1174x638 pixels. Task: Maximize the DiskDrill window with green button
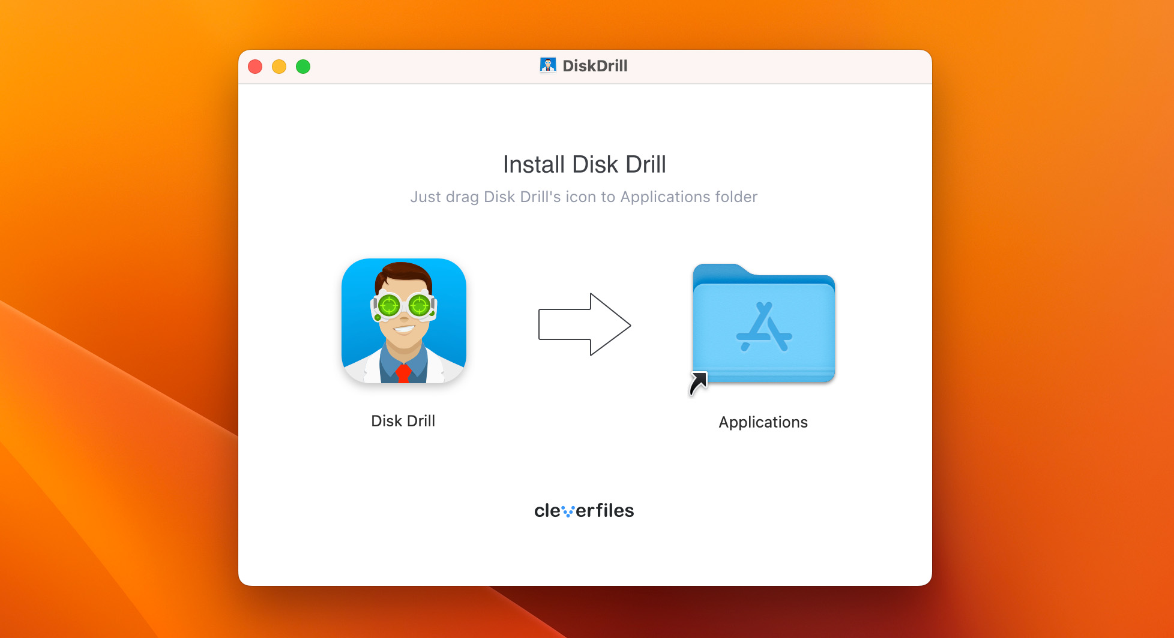click(303, 67)
